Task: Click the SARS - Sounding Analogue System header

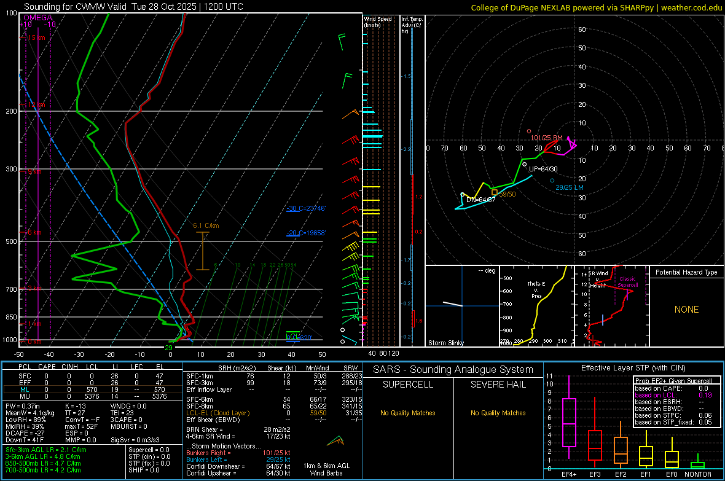Action: pos(453,370)
